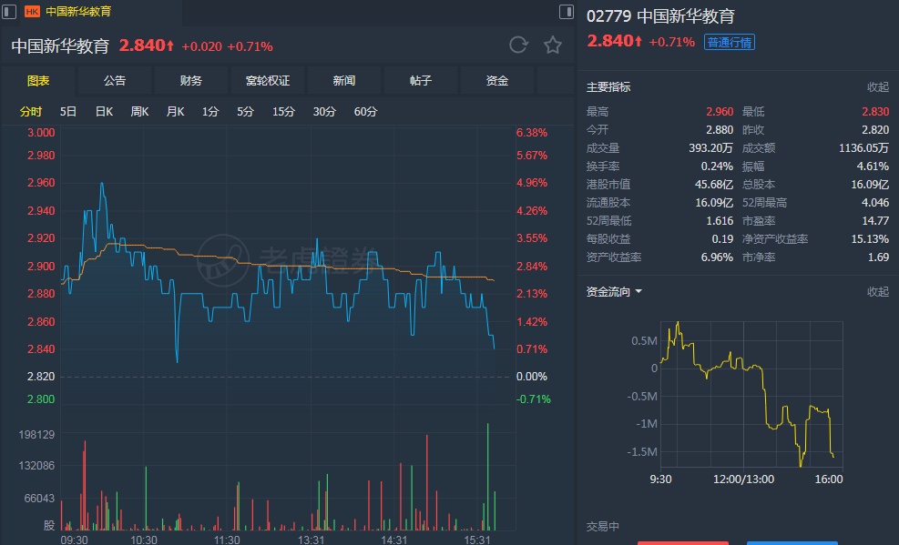Click the 换手率 value 0.24%
The width and height of the screenshot is (899, 545).
tap(717, 167)
